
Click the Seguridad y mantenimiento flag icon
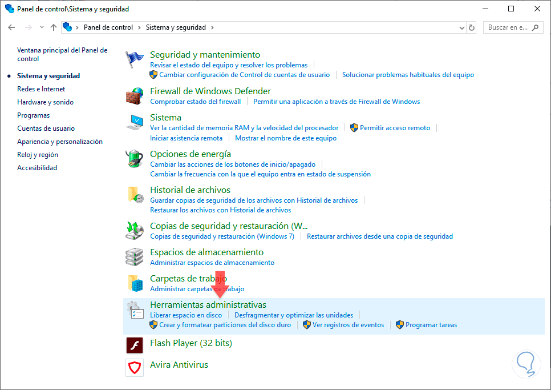click(135, 60)
